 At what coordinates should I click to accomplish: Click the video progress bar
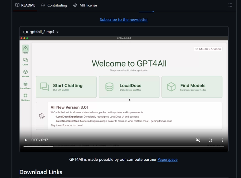coord(124,146)
